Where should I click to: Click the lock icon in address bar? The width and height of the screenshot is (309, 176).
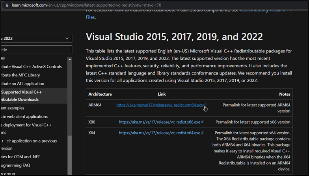point(7,5)
